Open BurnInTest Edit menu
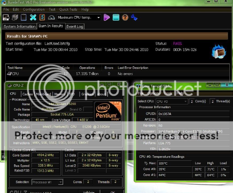The width and height of the screenshot is (233, 193). tap(16, 9)
